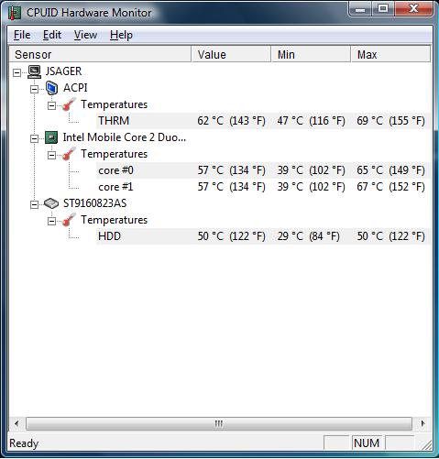This screenshot has width=439, height=459.
Task: Click the CPUID Hardware Monitor title bar icon
Action: coord(15,13)
